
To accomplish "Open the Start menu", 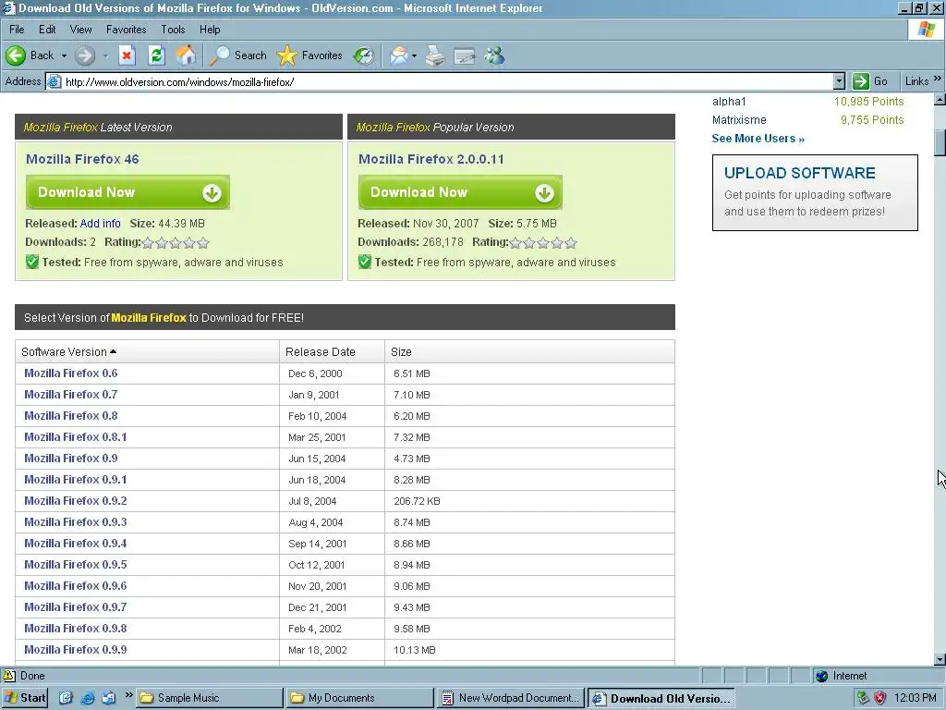I will pyautogui.click(x=25, y=698).
